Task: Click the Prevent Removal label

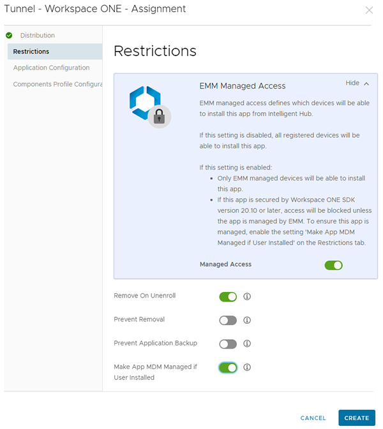Action: tap(139, 319)
